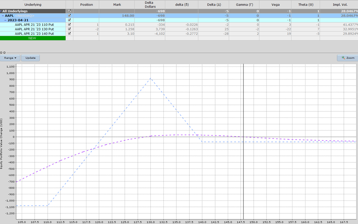Uncheck the AAPL 130 Put checkbox

(69, 29)
